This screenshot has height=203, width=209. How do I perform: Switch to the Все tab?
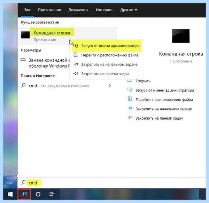coord(28,10)
